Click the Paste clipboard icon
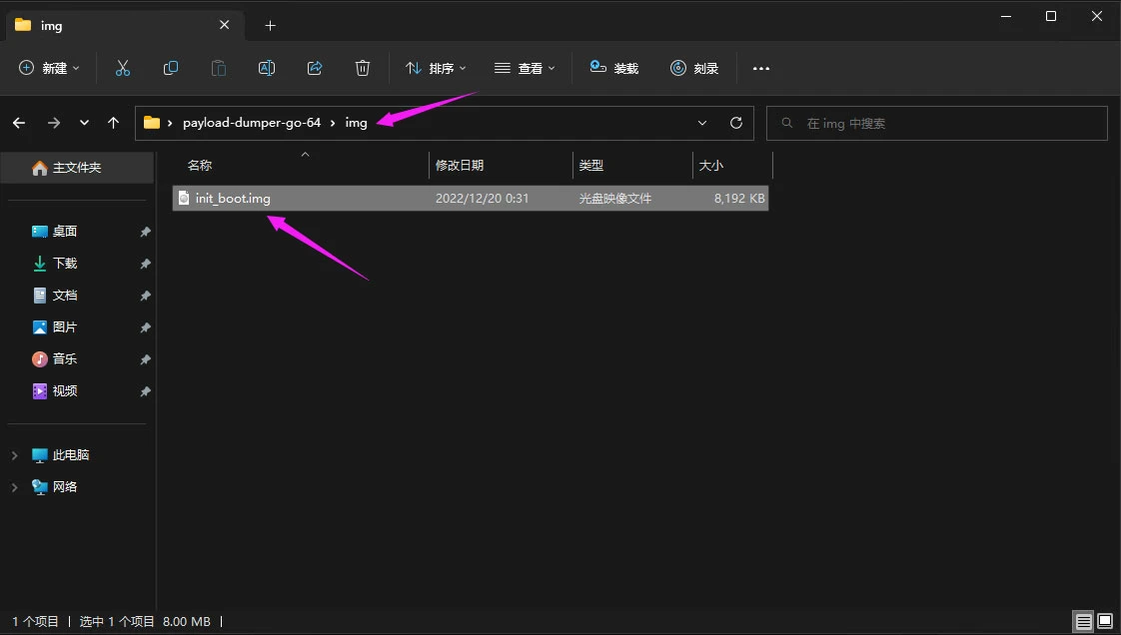Screen dimensions: 1121x635 point(218,68)
